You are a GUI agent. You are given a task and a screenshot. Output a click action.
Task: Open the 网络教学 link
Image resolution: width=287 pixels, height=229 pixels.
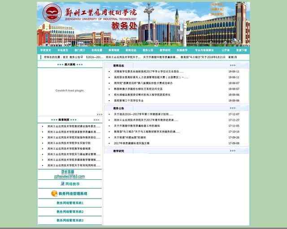click(x=72, y=184)
